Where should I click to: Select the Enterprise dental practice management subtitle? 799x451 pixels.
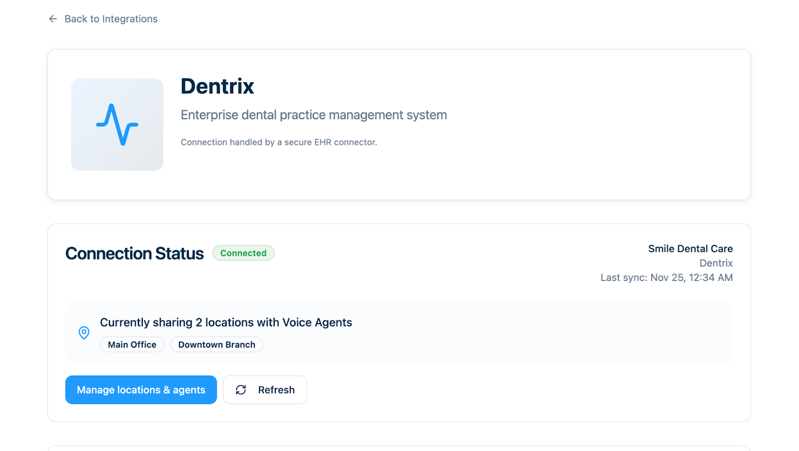click(314, 115)
